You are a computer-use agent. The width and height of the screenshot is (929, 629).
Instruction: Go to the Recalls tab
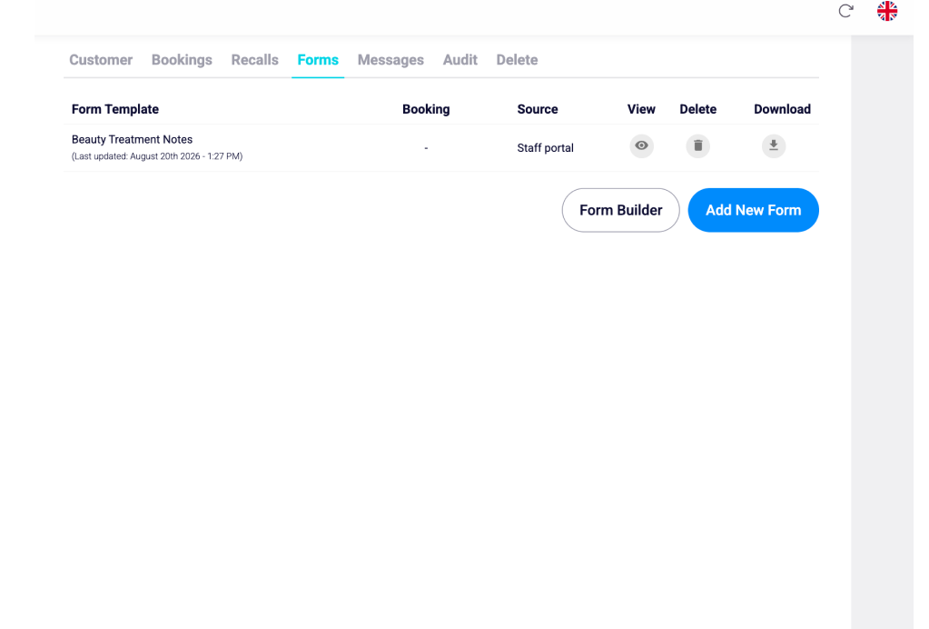(x=255, y=60)
